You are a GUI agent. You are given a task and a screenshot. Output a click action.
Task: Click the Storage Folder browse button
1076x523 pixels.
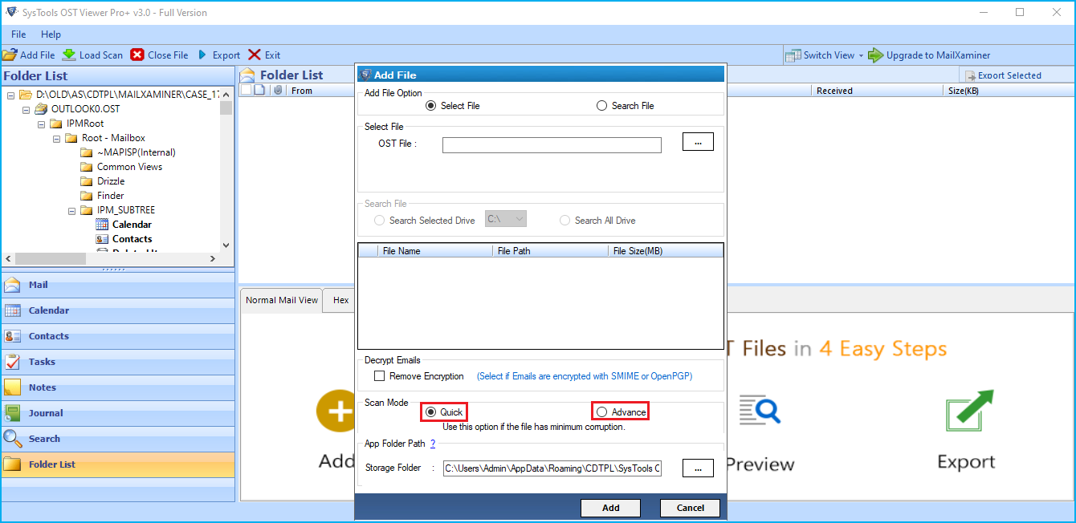click(698, 468)
